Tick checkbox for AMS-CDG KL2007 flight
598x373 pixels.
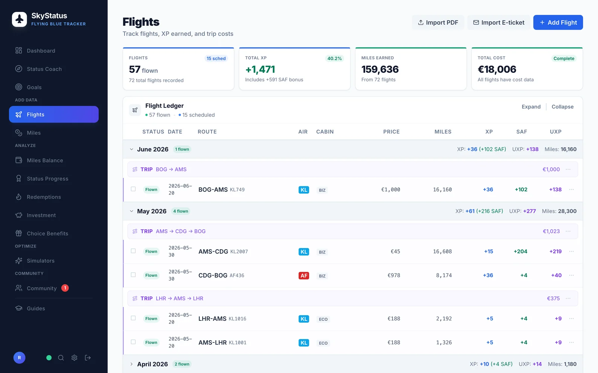[133, 251]
